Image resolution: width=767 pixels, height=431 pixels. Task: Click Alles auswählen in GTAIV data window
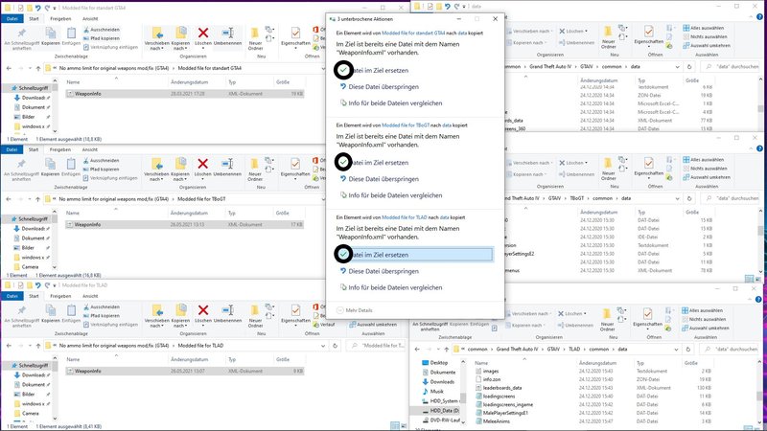pyautogui.click(x=704, y=28)
